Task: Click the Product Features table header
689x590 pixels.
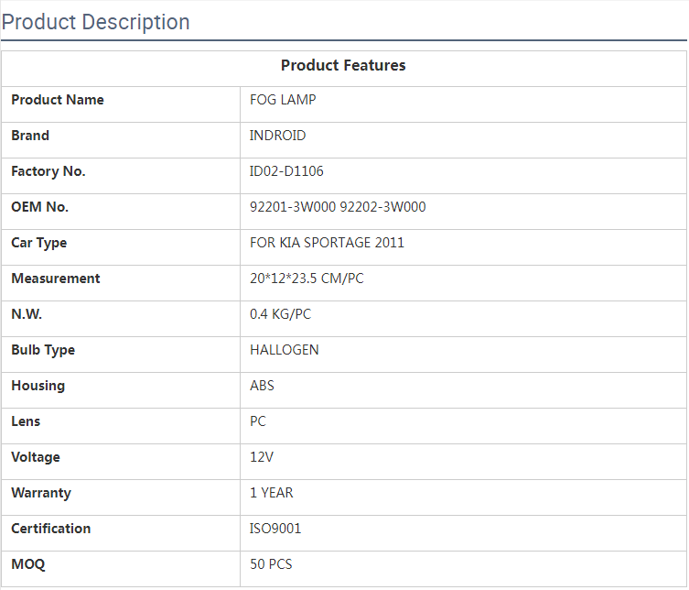Action: click(x=343, y=66)
